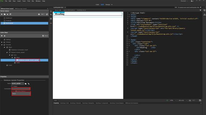Switch to Code view
The image size is (206, 115).
tap(97, 4)
